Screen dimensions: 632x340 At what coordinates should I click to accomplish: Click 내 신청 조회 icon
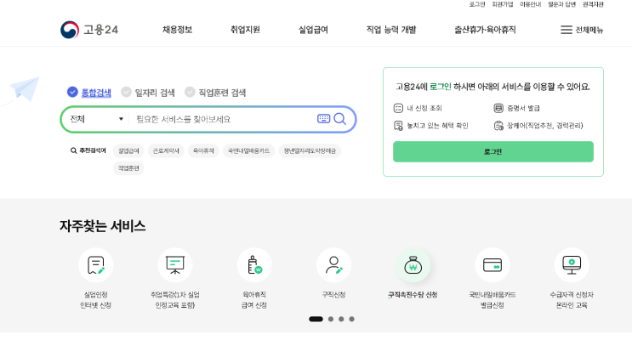(x=398, y=108)
